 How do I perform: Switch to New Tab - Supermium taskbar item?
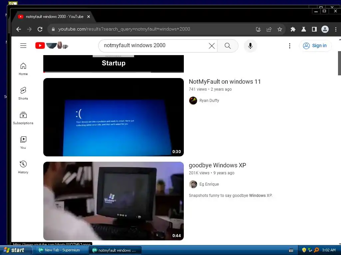(x=61, y=250)
